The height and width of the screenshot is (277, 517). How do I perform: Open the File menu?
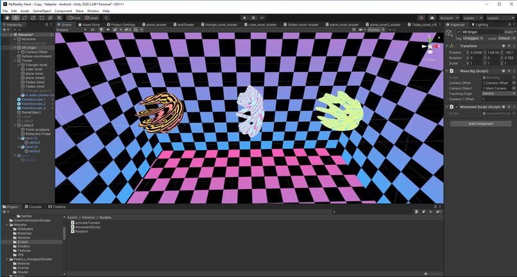pyautogui.click(x=5, y=11)
